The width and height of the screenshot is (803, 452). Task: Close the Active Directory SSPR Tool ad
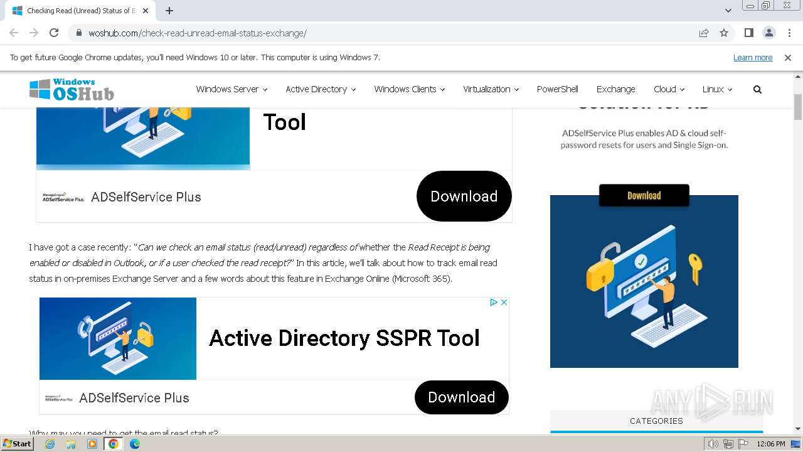[x=504, y=302]
